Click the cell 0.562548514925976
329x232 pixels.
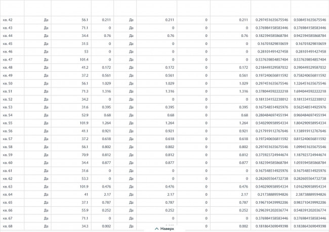[x=310, y=107]
